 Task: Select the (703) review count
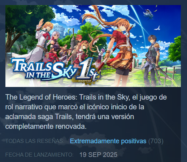click(x=156, y=141)
